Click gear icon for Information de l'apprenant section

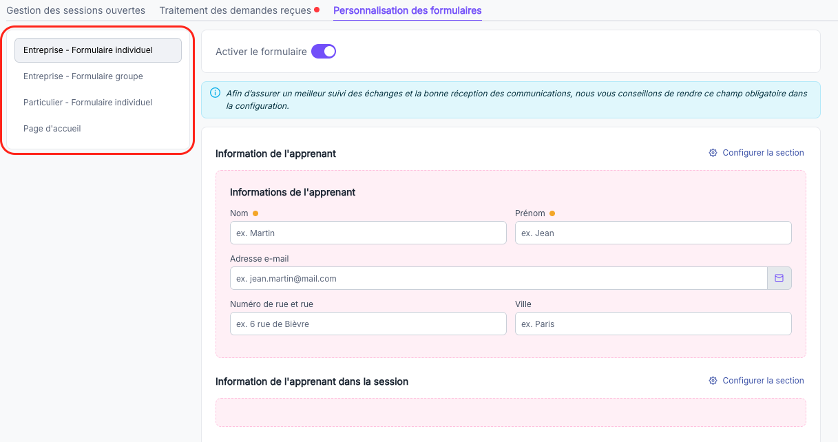pyautogui.click(x=713, y=153)
